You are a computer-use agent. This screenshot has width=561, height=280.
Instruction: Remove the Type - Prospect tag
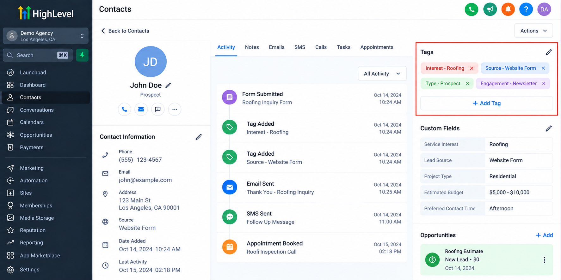tap(467, 84)
